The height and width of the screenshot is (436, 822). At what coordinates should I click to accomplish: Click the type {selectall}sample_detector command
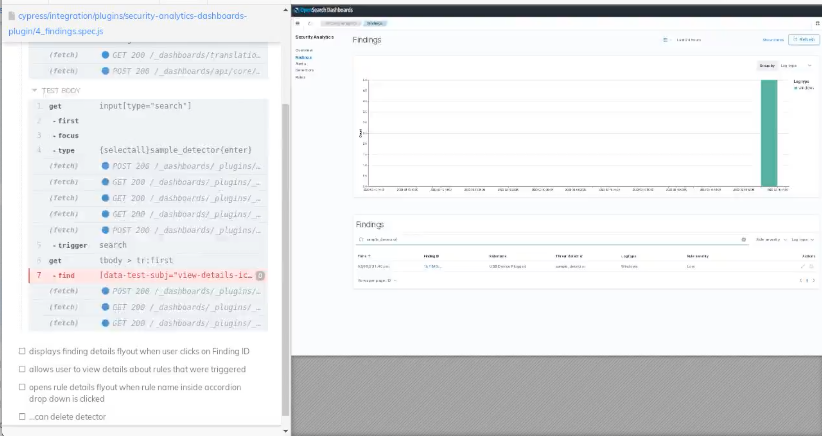148,150
